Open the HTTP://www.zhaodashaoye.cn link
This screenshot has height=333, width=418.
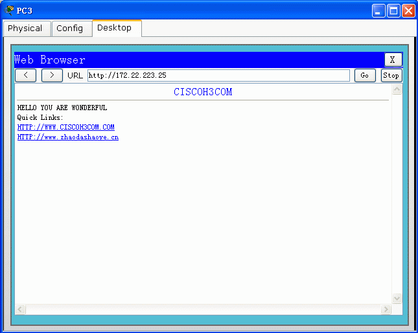pos(67,137)
